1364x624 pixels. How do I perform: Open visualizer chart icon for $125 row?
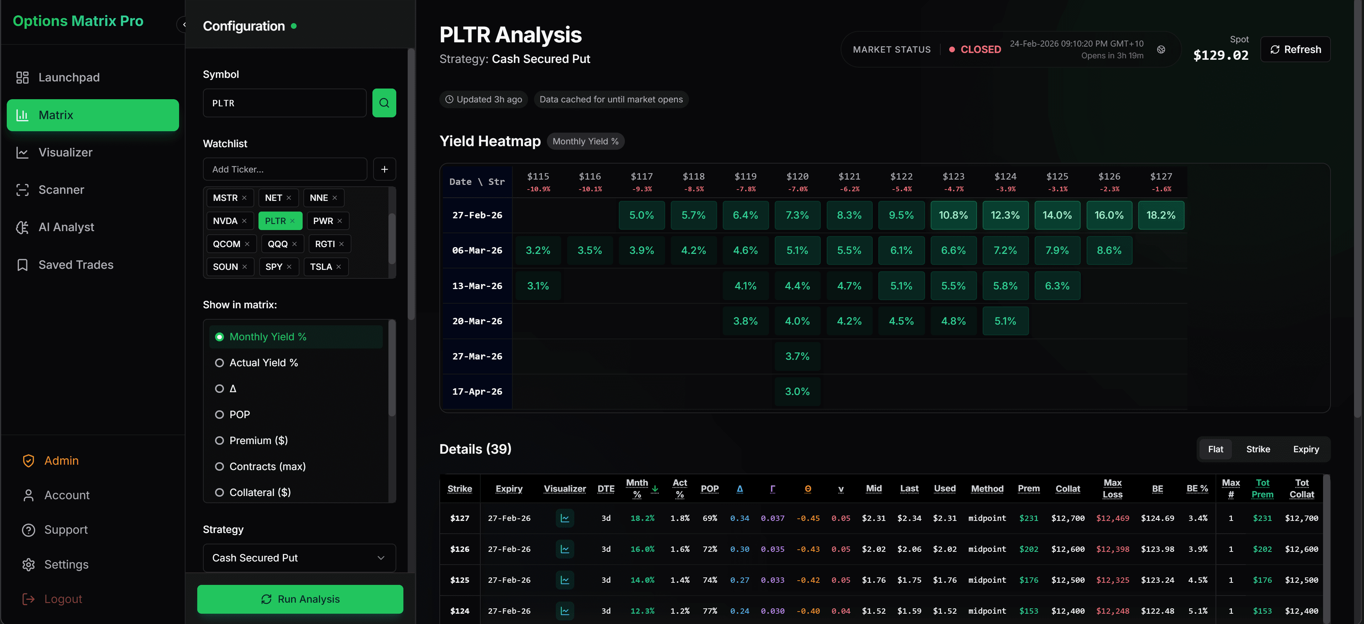coord(565,580)
